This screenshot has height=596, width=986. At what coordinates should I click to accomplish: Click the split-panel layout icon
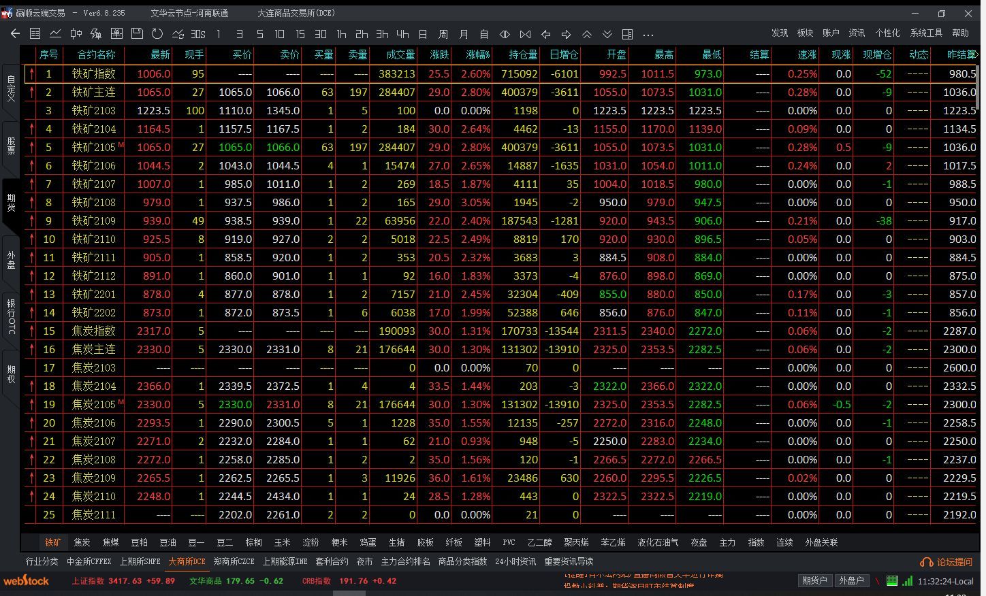(x=628, y=34)
